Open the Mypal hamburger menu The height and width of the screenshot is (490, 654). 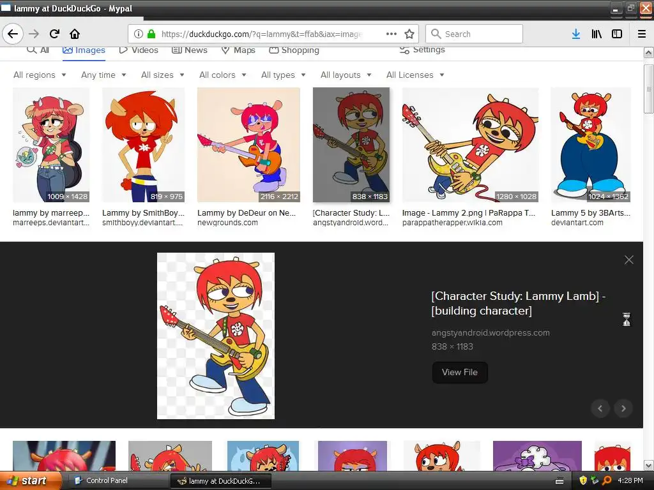(642, 34)
